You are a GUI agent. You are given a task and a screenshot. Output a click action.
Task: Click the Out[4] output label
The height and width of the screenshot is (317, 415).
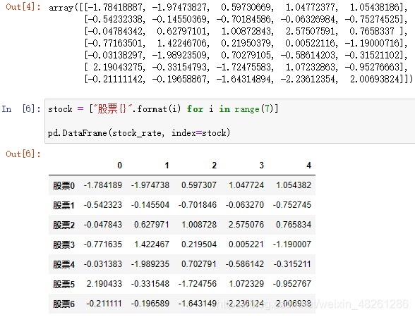[x=23, y=7]
